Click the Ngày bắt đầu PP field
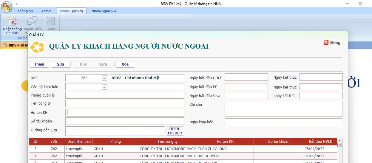 (x=246, y=87)
